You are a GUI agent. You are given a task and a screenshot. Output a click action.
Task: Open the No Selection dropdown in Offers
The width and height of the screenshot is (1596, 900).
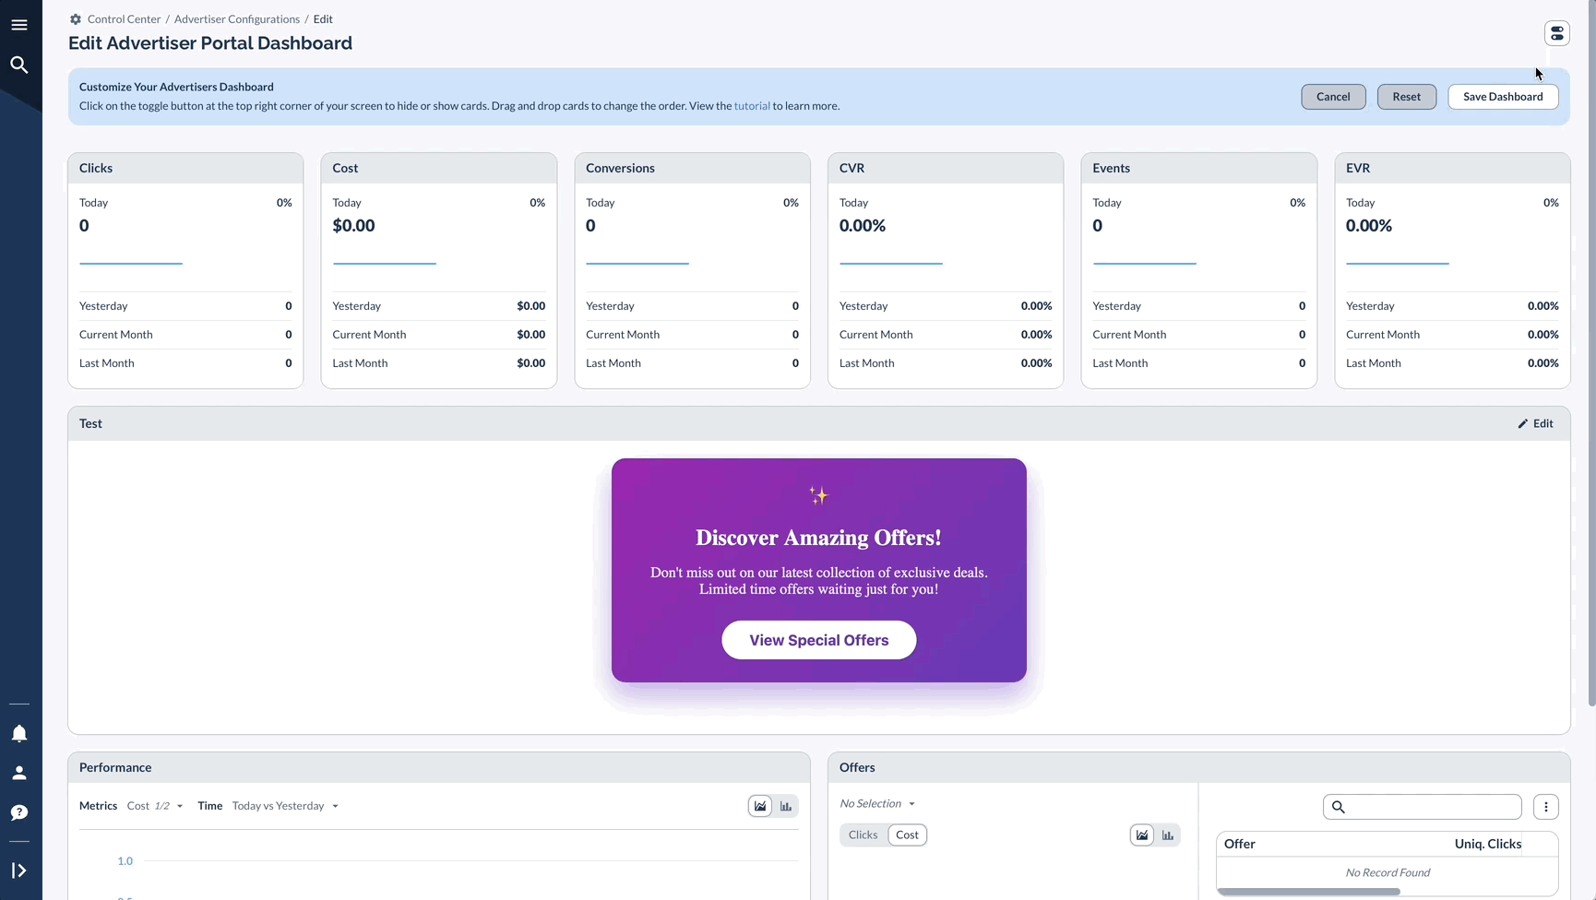(x=877, y=804)
